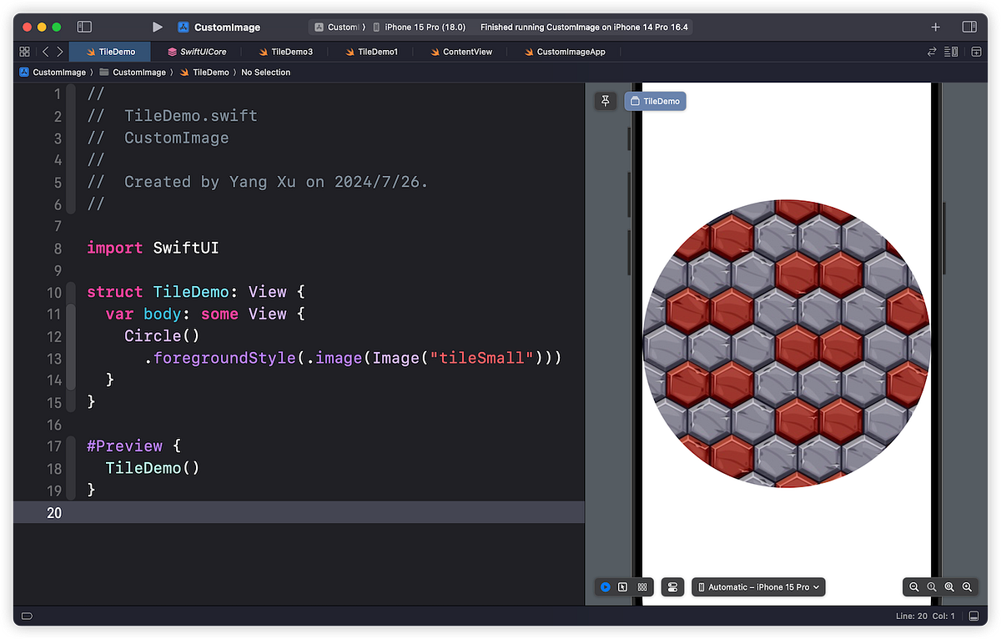Click the Run button in the toolbar
Screen dimensions: 1001x639
pyautogui.click(x=157, y=26)
